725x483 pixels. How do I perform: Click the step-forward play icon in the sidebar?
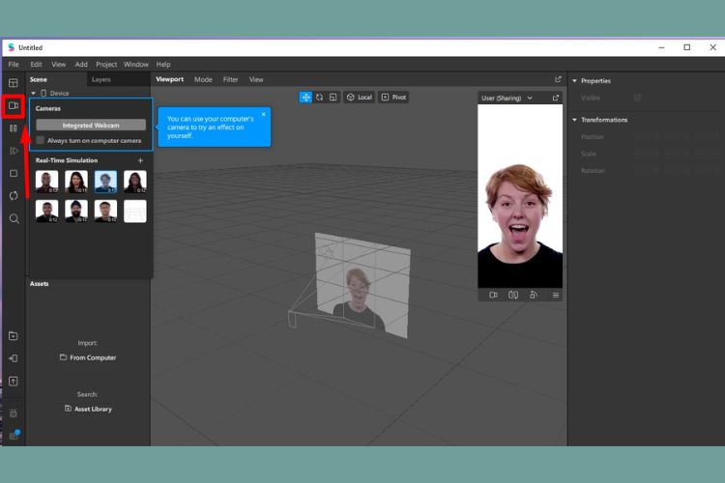point(14,151)
